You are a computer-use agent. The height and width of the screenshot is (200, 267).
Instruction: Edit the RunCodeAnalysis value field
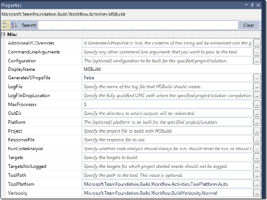(167, 149)
